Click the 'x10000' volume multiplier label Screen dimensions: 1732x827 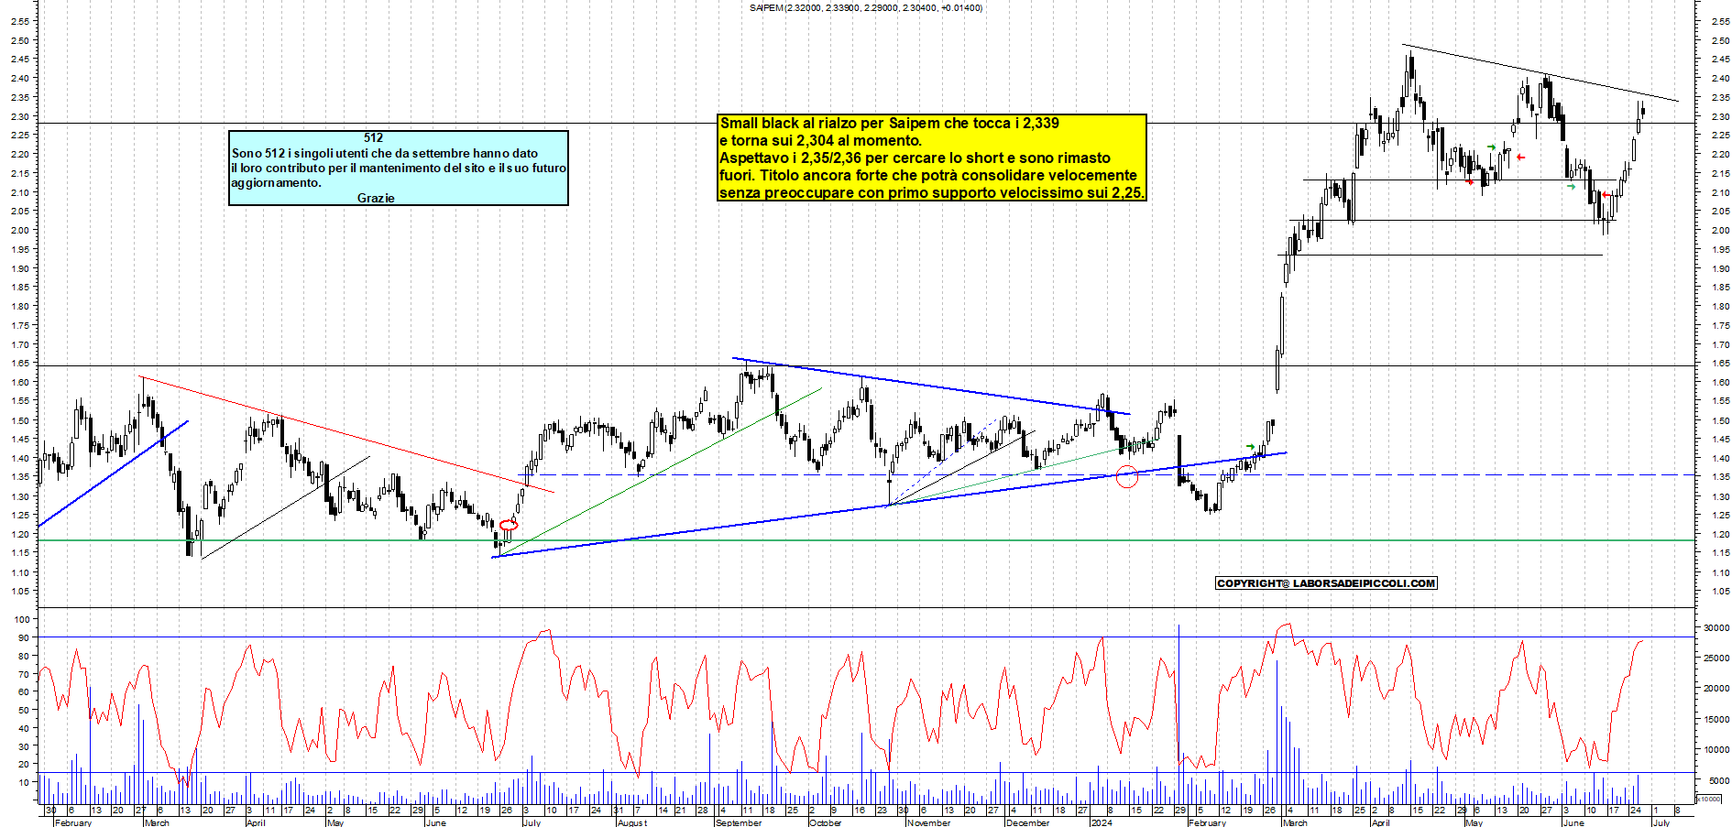click(x=1709, y=799)
